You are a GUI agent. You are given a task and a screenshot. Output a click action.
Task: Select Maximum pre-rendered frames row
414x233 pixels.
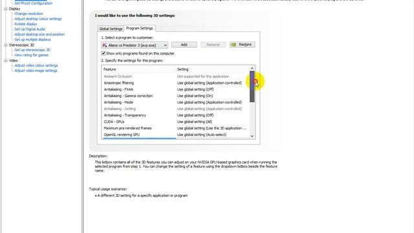pos(175,128)
